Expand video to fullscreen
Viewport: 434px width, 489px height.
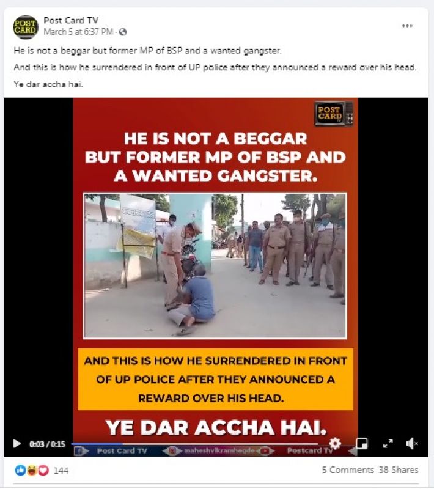point(388,443)
